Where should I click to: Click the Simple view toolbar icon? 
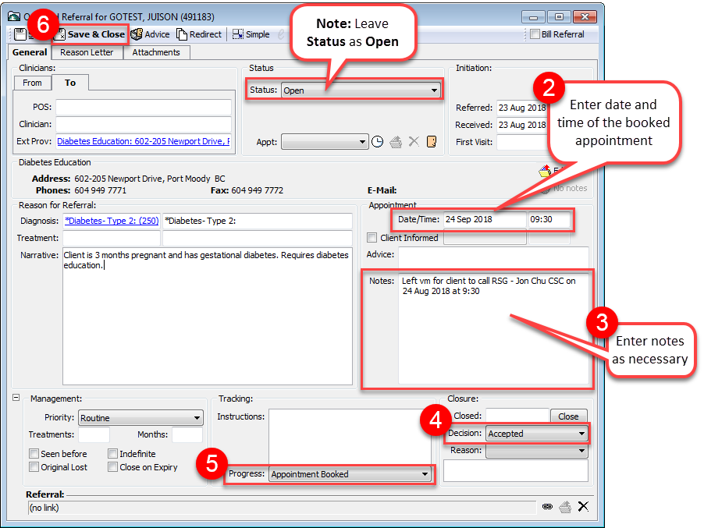click(251, 34)
